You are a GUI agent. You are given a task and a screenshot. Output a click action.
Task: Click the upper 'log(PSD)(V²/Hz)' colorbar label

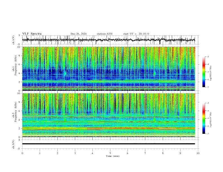(x=211, y=73)
